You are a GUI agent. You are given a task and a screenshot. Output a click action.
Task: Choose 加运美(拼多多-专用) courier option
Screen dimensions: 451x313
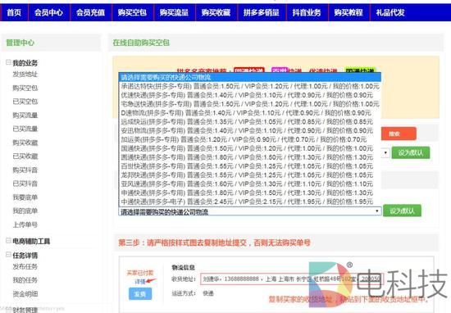click(250, 139)
